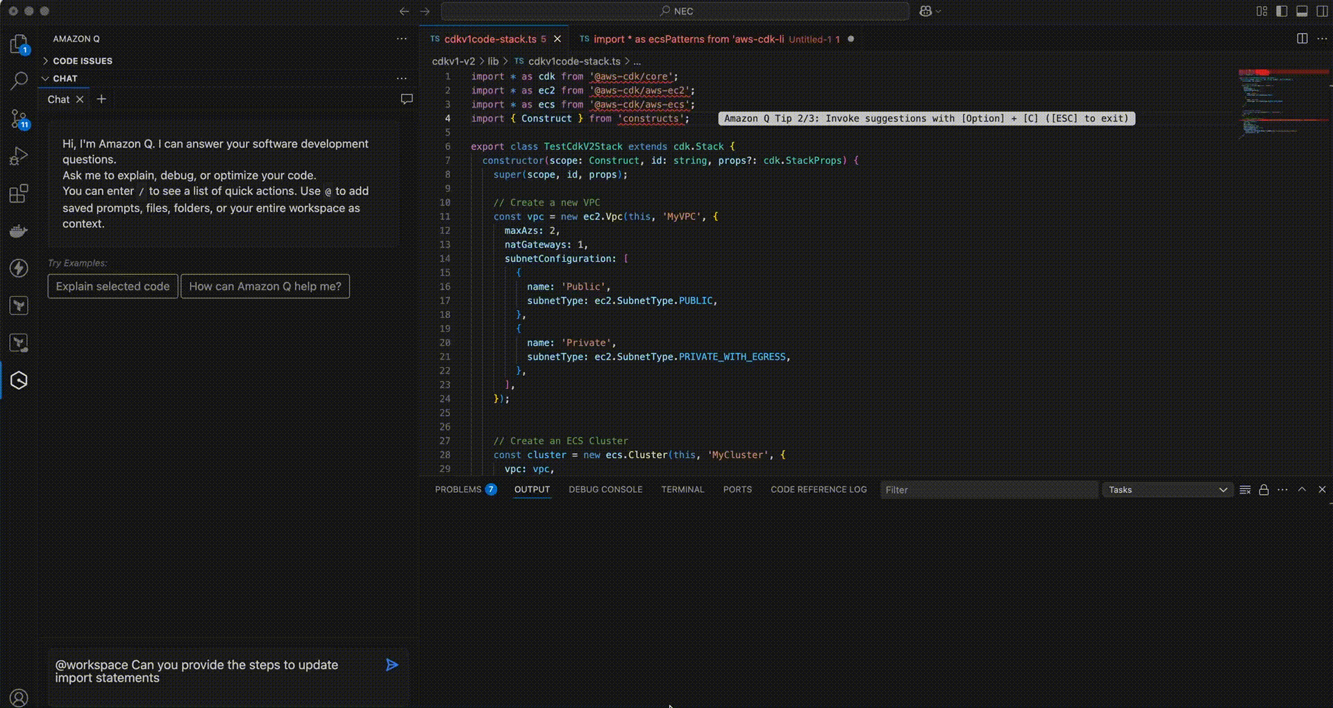The image size is (1333, 708).
Task: Toggle the lock scrolling in Output panel
Action: [1264, 489]
